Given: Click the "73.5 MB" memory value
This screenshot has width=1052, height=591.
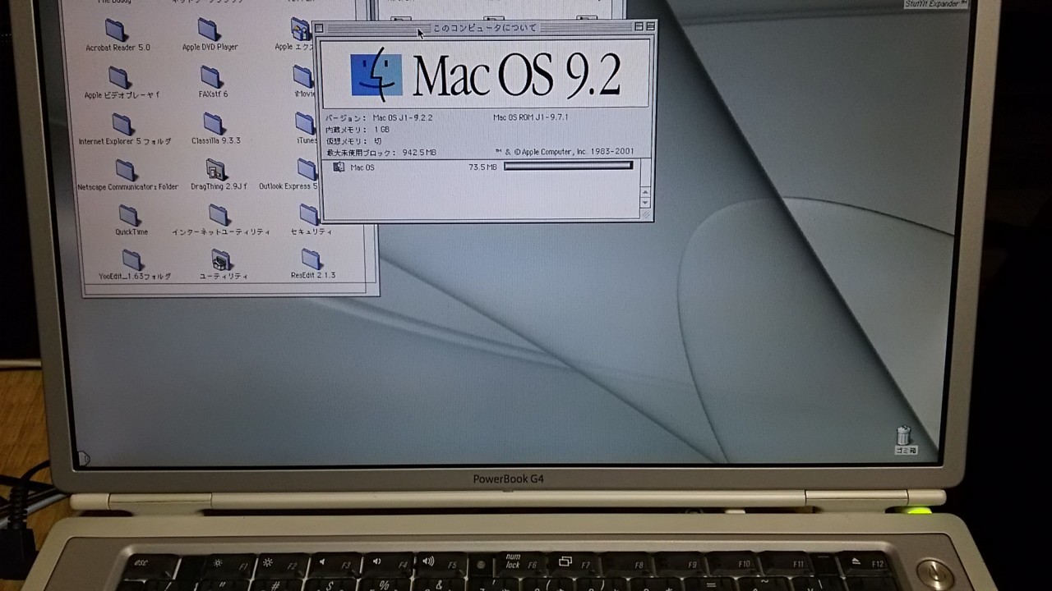Looking at the screenshot, I should coord(482,167).
